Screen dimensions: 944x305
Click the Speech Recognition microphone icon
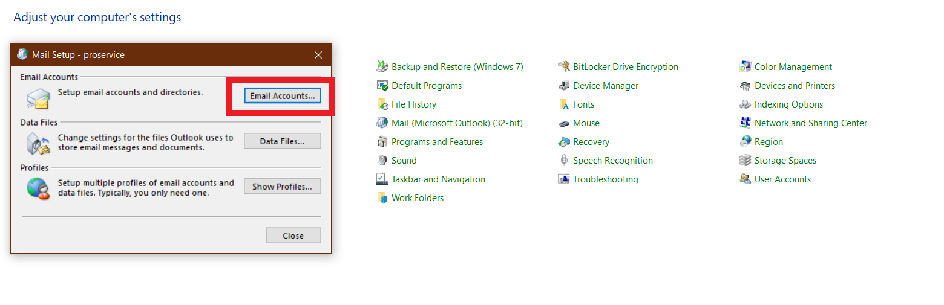[563, 160]
